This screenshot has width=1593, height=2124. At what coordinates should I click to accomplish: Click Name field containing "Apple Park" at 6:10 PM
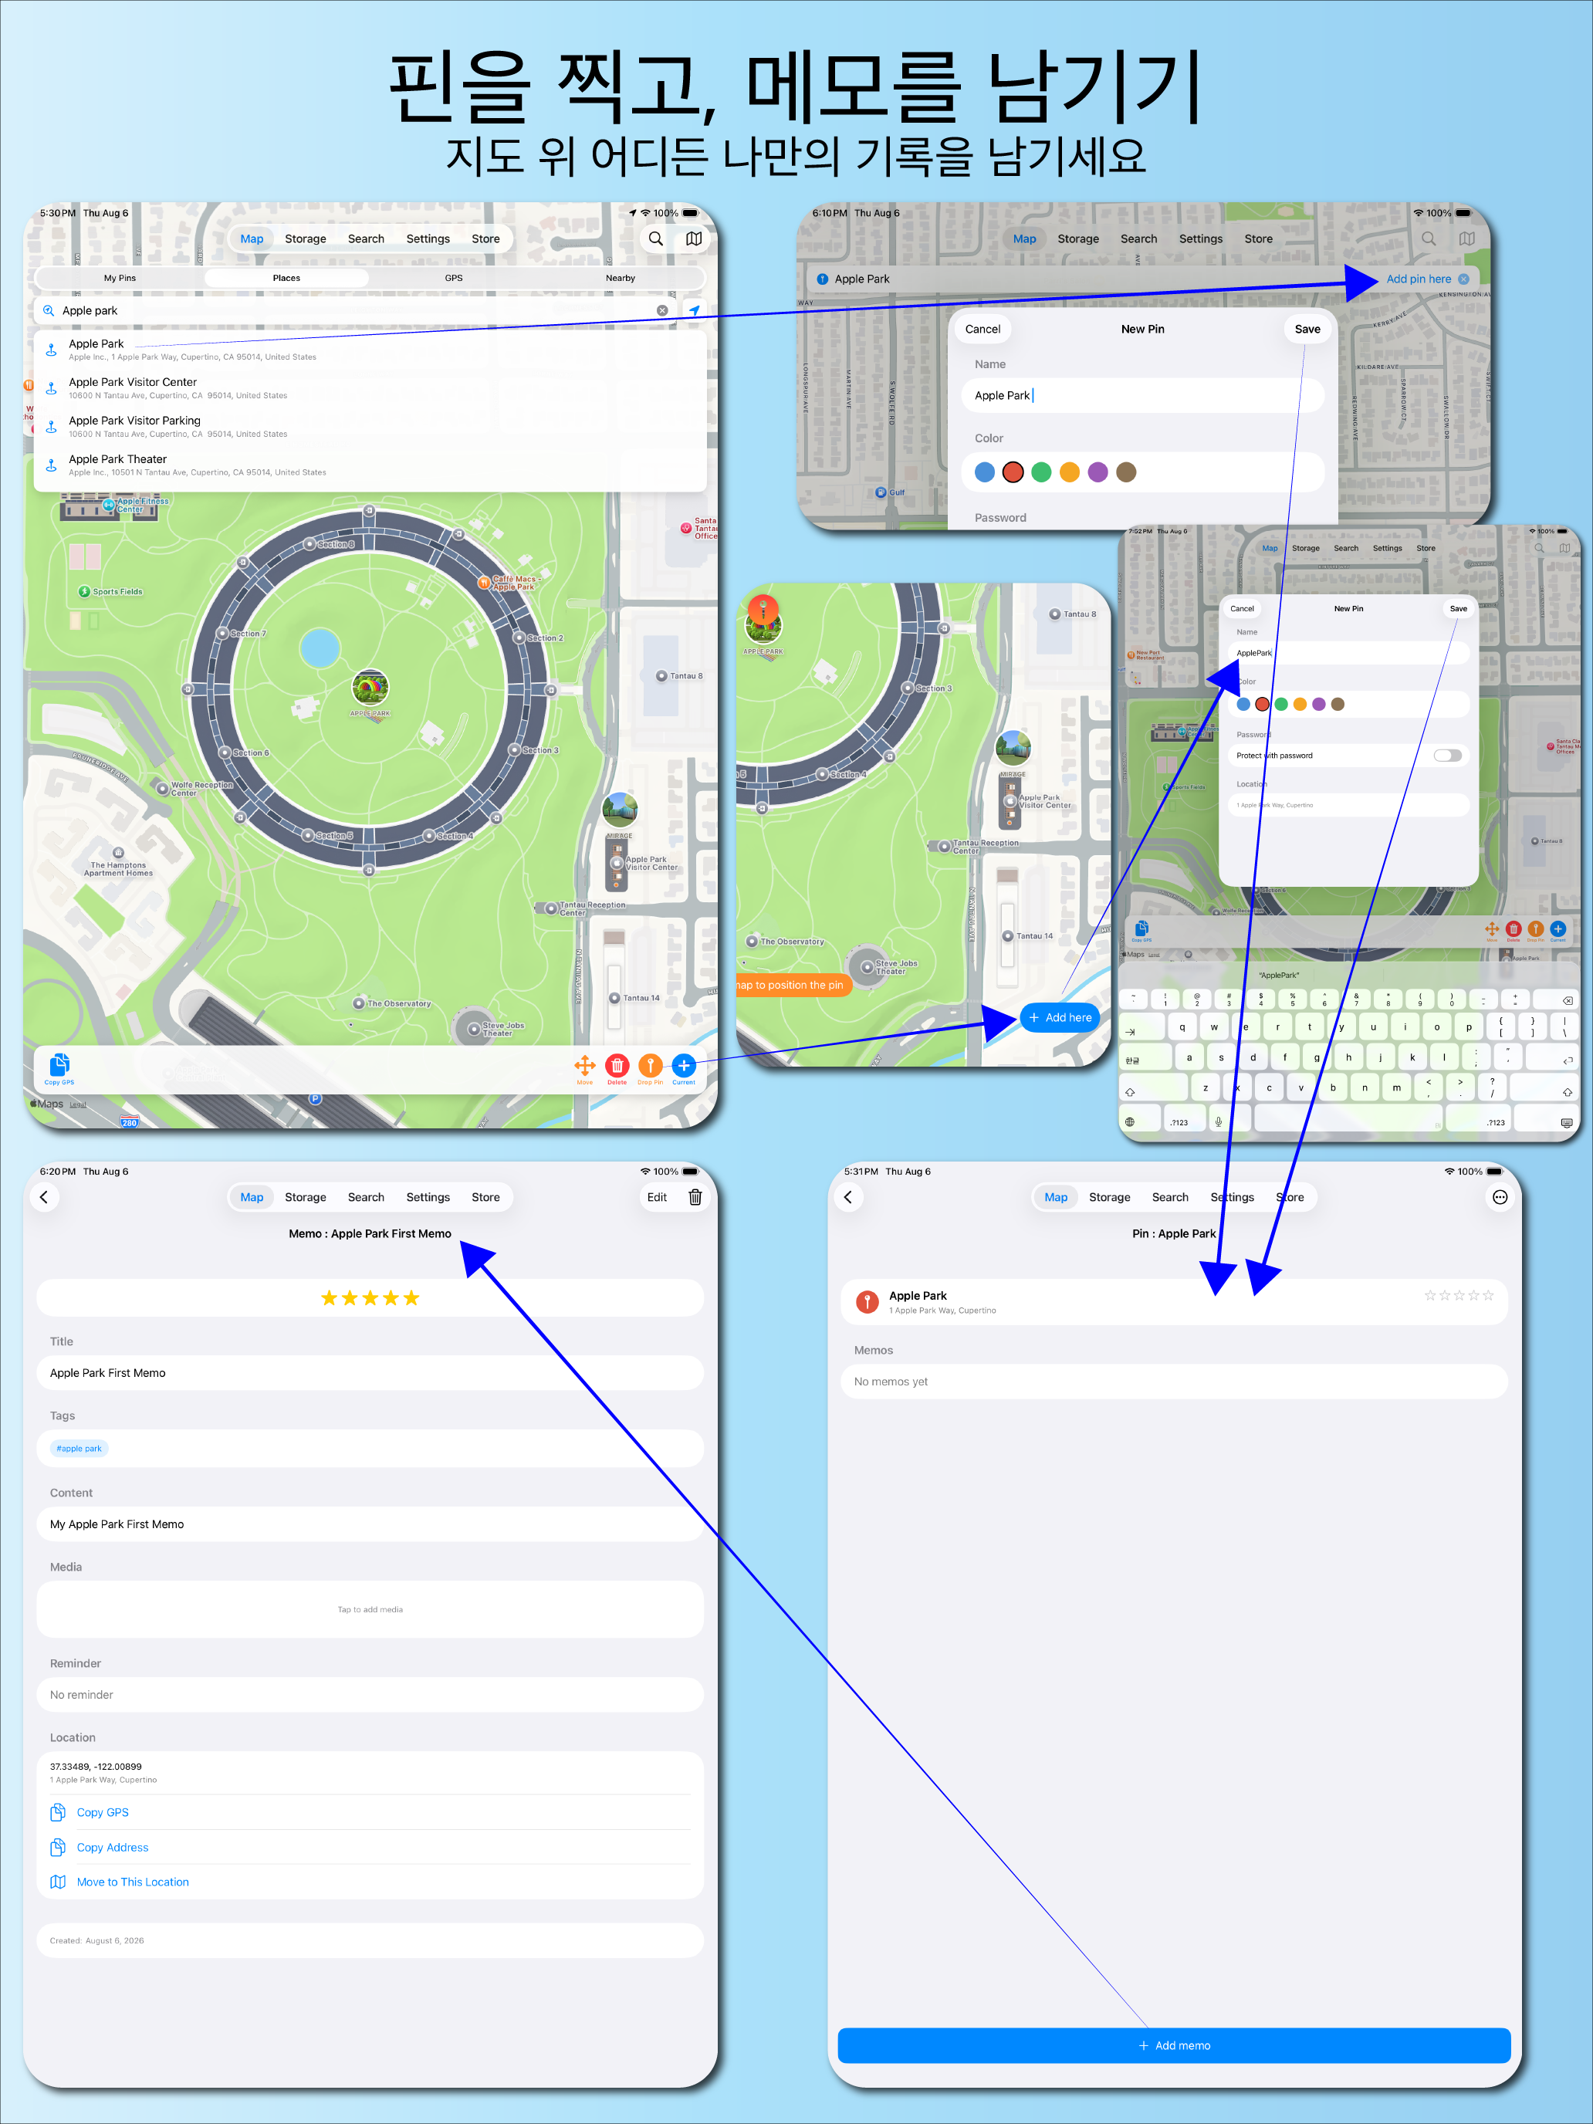coord(1143,396)
